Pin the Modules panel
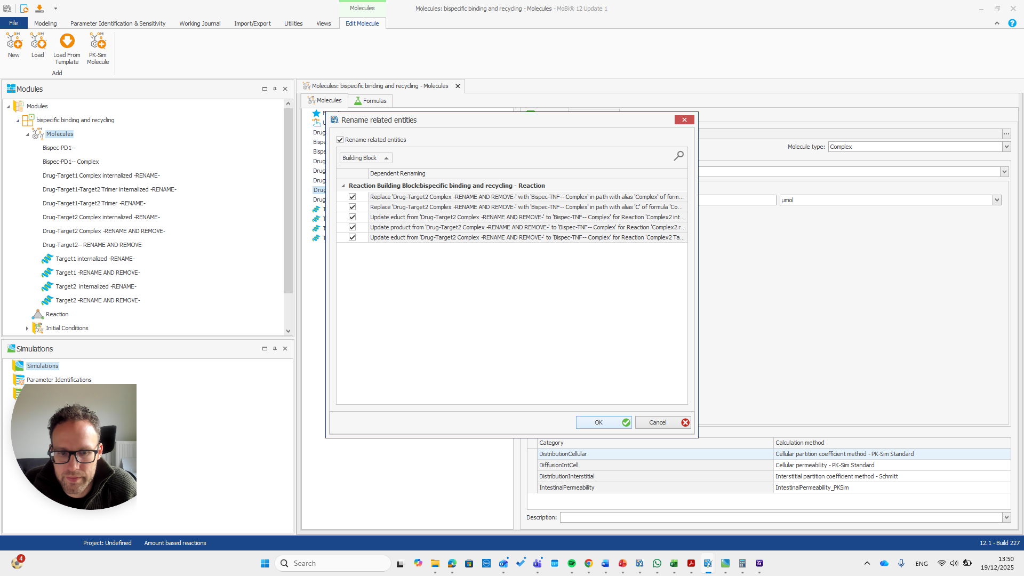 275,89
